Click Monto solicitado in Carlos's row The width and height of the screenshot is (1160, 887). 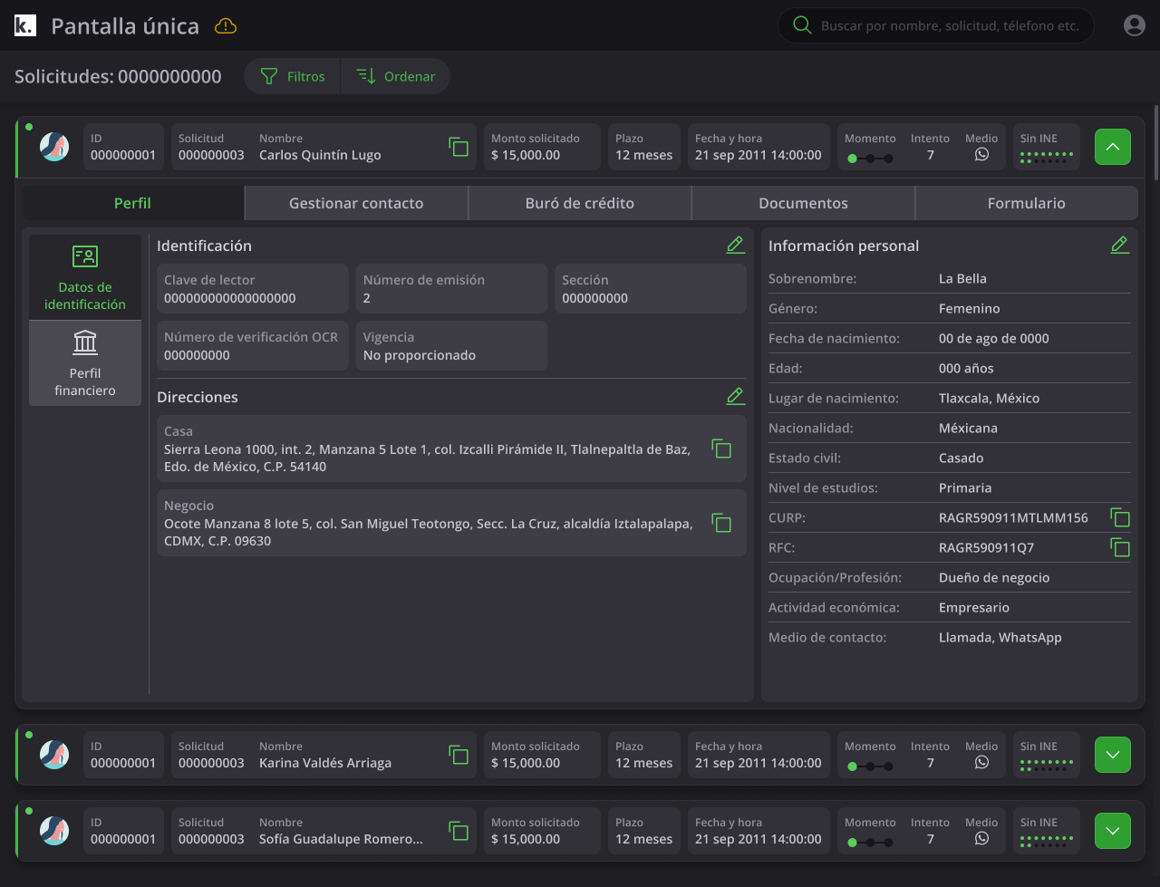click(x=542, y=147)
